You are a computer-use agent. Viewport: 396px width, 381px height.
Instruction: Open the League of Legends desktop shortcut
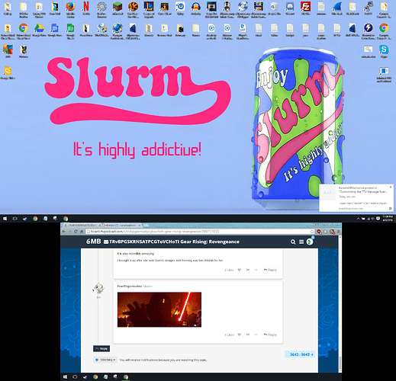point(149,9)
